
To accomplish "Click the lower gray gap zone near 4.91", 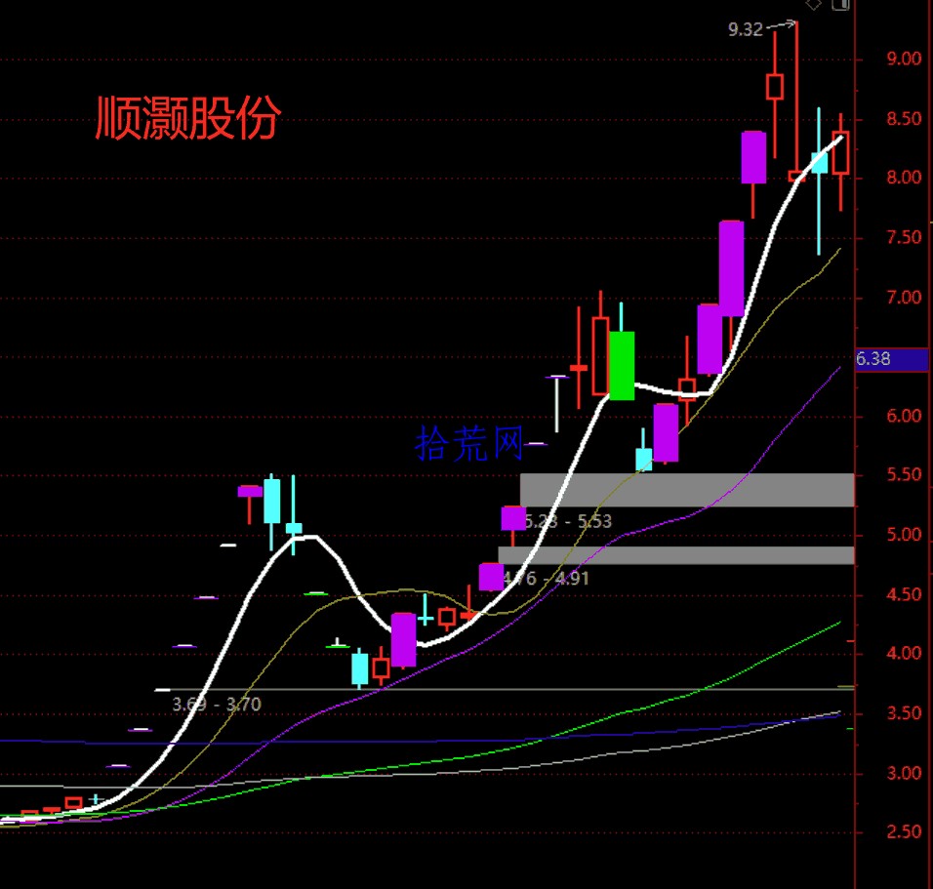I will tap(676, 555).
